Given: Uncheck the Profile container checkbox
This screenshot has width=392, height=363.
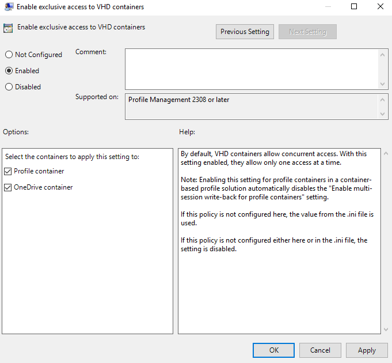Looking at the screenshot, I should (7, 171).
